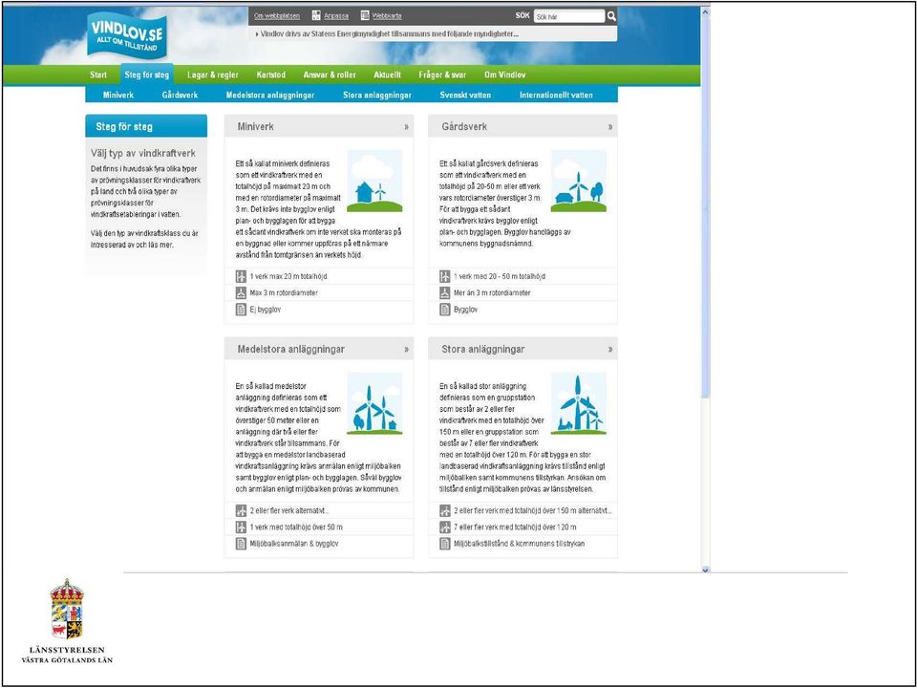917x688 pixels.
Task: Click the Stora anläggningar turbines illustration
Action: (x=579, y=403)
